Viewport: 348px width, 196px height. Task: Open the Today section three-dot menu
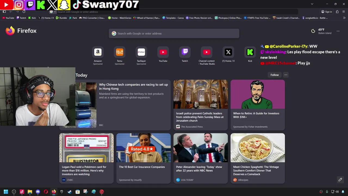coord(286,75)
